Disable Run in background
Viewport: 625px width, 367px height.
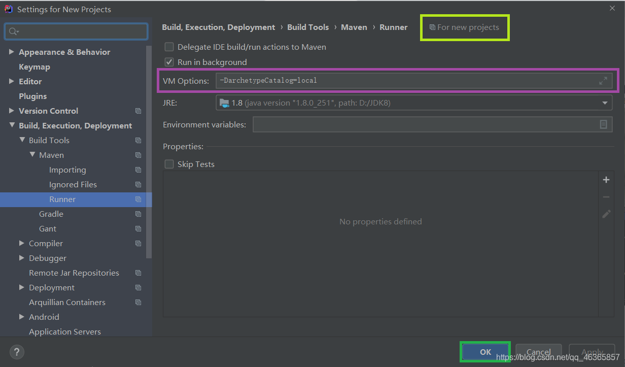[x=169, y=62]
